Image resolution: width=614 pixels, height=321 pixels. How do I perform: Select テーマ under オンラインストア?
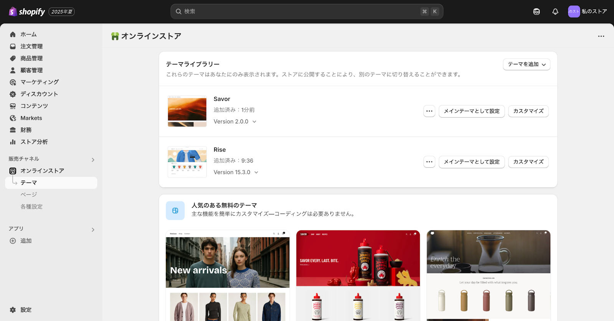coord(51,183)
